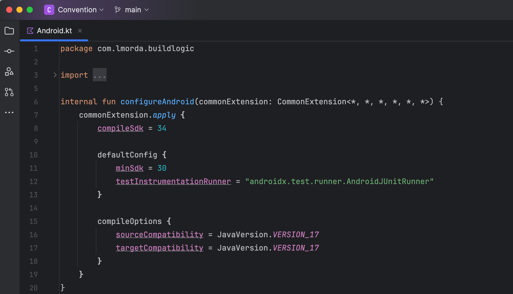Click the git branch icon

click(118, 10)
